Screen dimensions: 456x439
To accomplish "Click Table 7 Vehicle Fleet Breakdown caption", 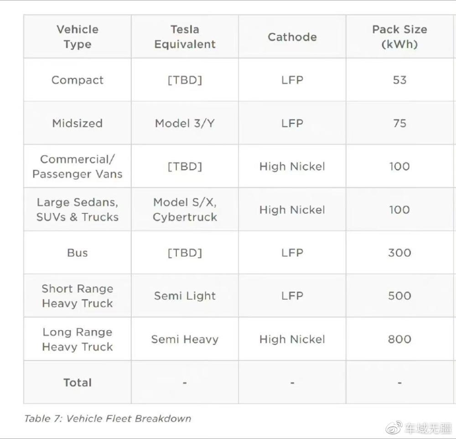I will tap(108, 418).
